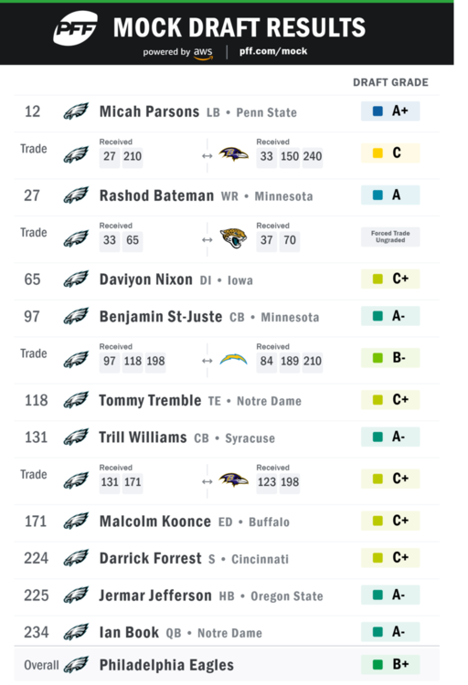Click the Eagles logo in the Overall row
The height and width of the screenshot is (685, 468).
(x=76, y=665)
